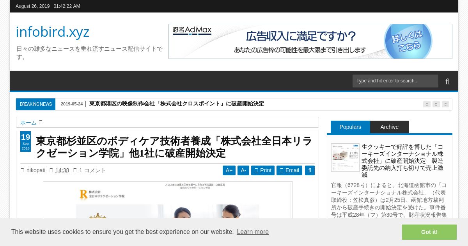Image resolution: width=468 pixels, height=246 pixels.
Task: Increase font size with A+ button
Action: click(229, 170)
